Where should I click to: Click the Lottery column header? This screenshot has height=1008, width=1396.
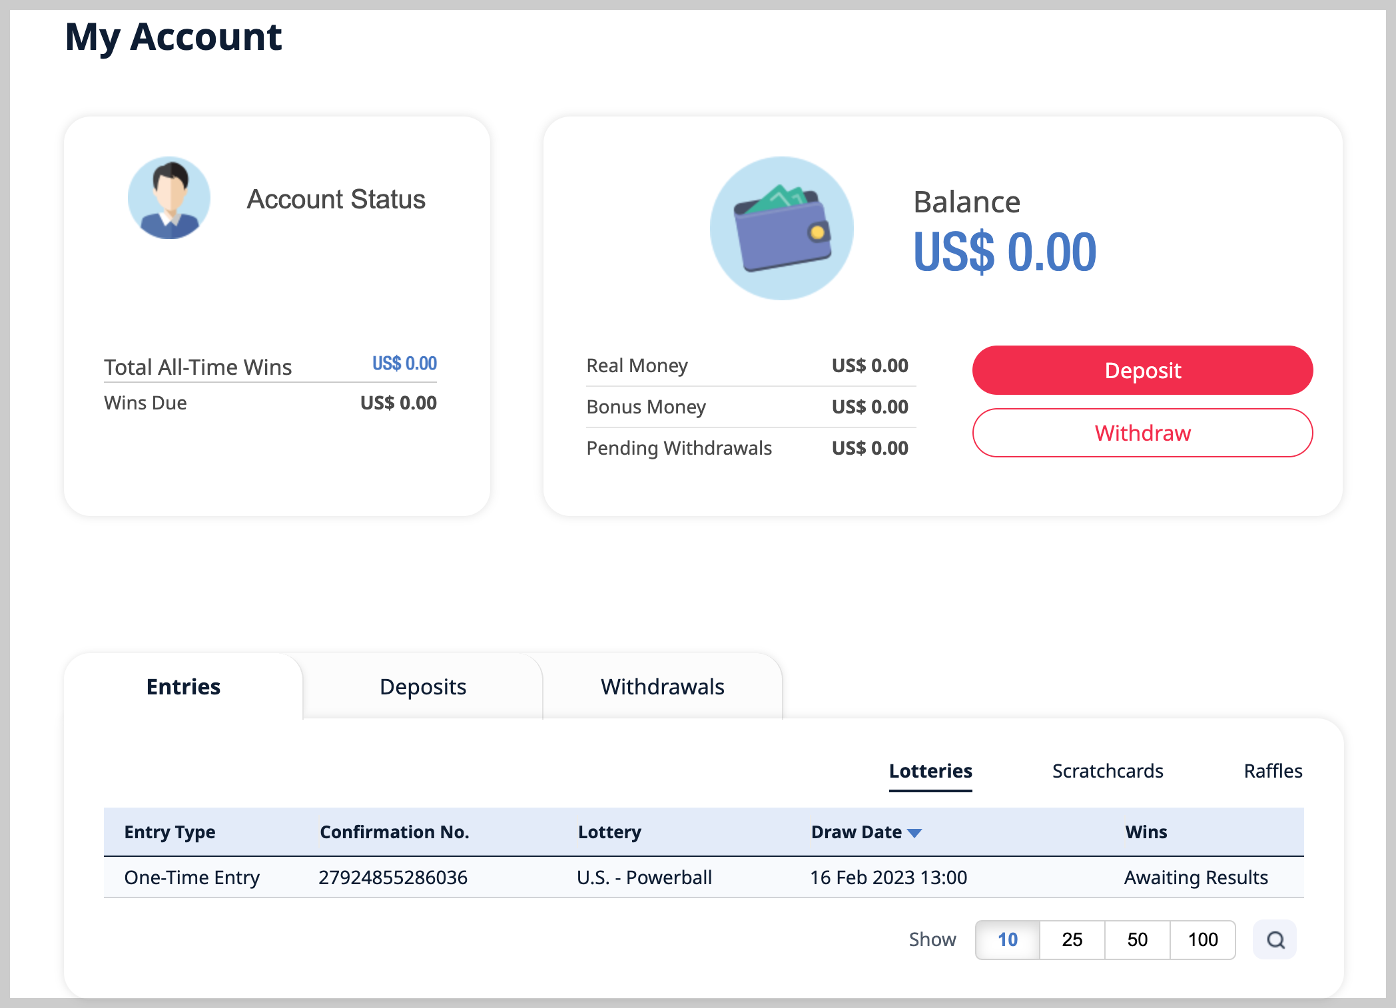pyautogui.click(x=609, y=832)
